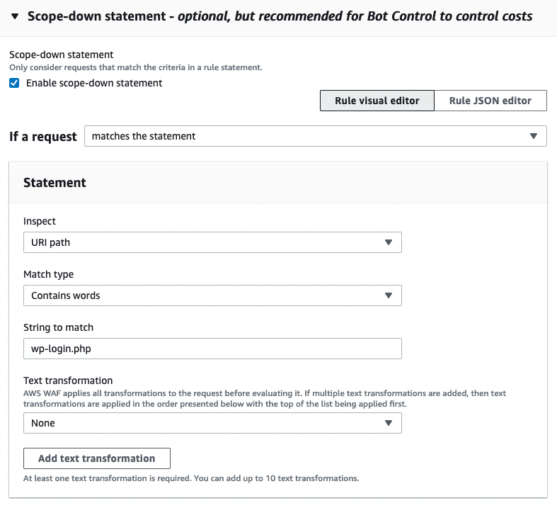The height and width of the screenshot is (508, 557).
Task: Click the Statement panel heading
Action: point(54,182)
